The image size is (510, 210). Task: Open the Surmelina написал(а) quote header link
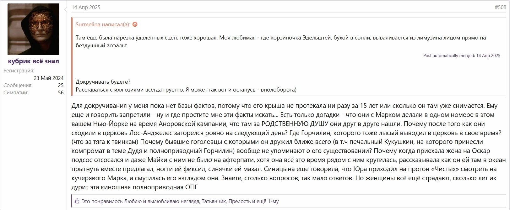(x=103, y=24)
